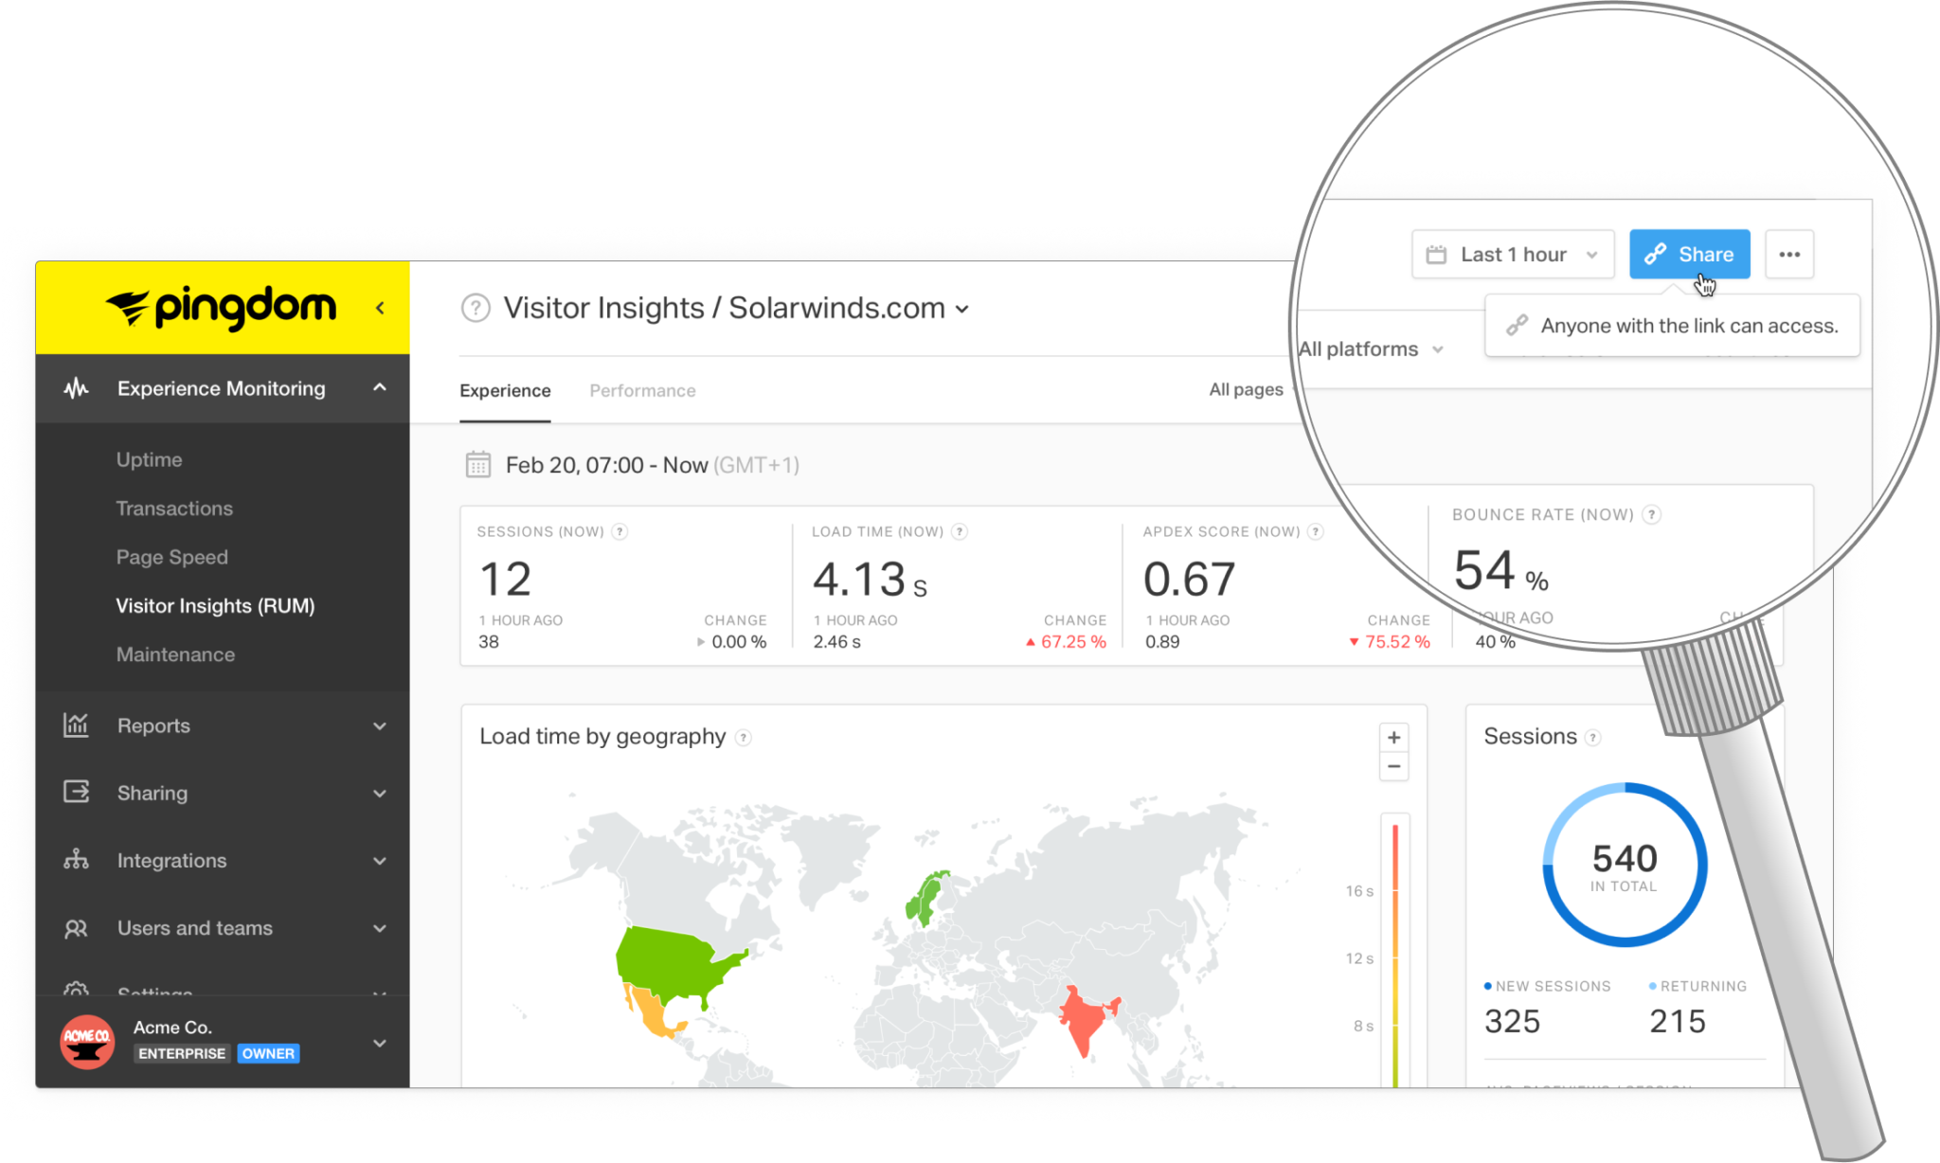Click the Maintenance sidebar link

coord(175,653)
